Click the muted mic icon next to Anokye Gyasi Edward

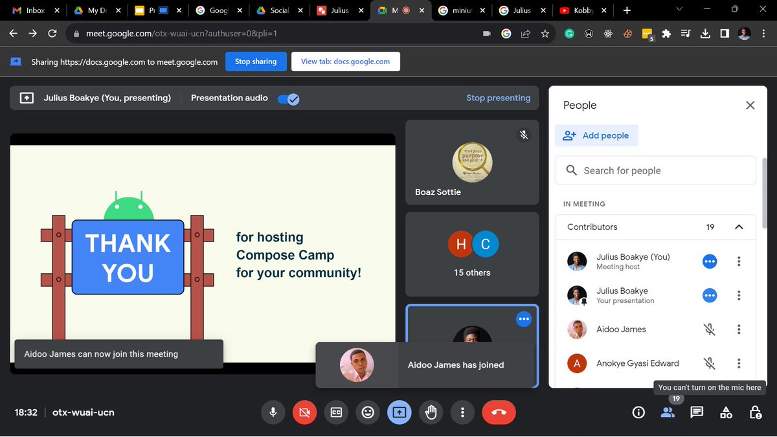(710, 363)
